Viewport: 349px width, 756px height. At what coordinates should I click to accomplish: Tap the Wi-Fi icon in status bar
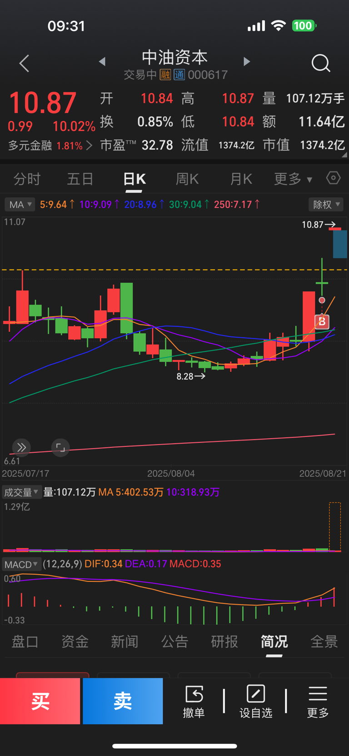[x=279, y=25]
